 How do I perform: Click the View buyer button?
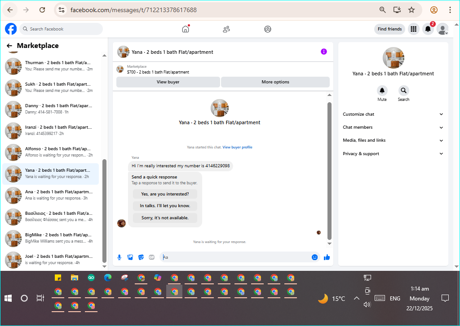(168, 82)
